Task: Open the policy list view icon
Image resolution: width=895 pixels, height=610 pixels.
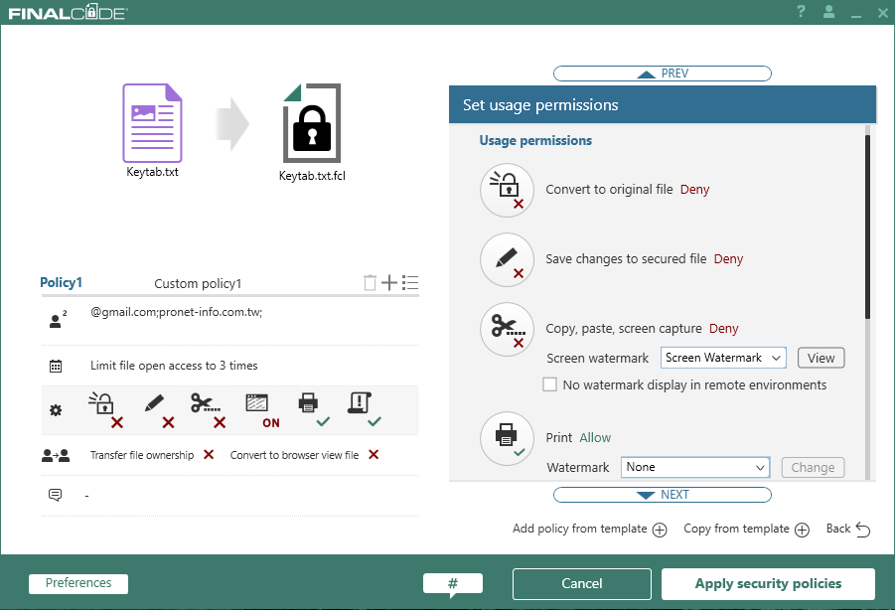Action: point(410,283)
